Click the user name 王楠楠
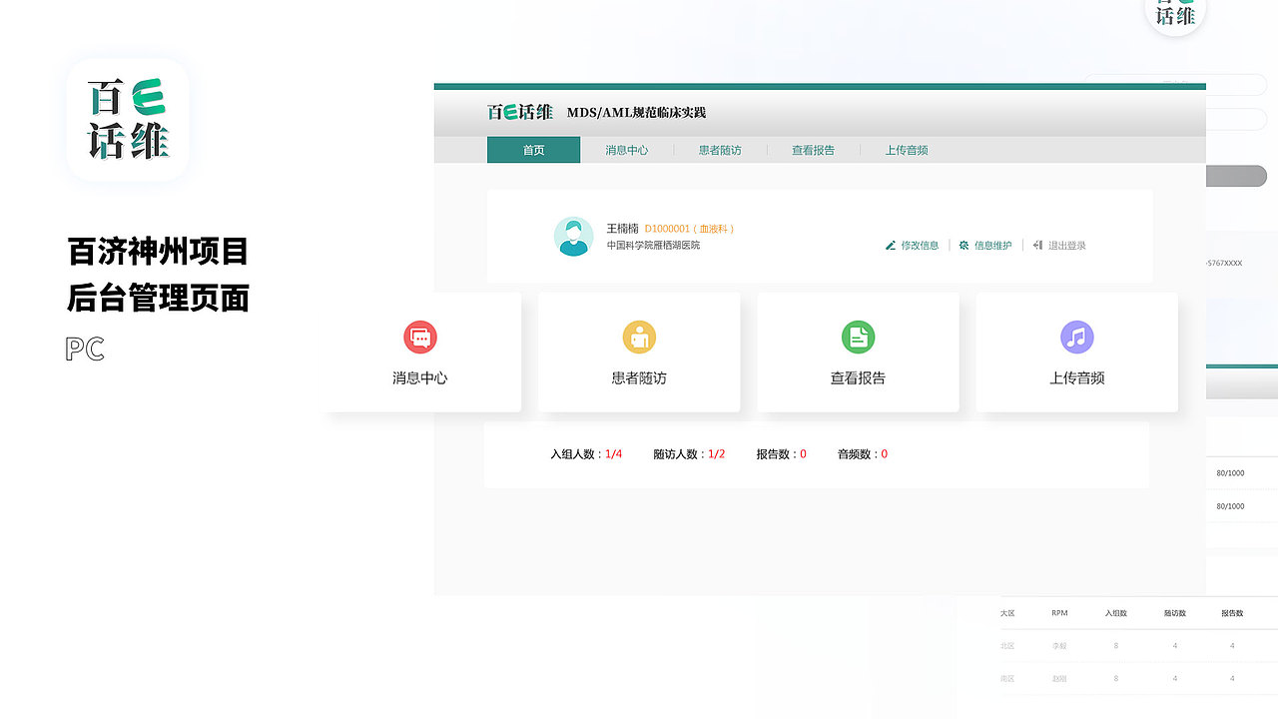1278x719 pixels. pos(622,229)
